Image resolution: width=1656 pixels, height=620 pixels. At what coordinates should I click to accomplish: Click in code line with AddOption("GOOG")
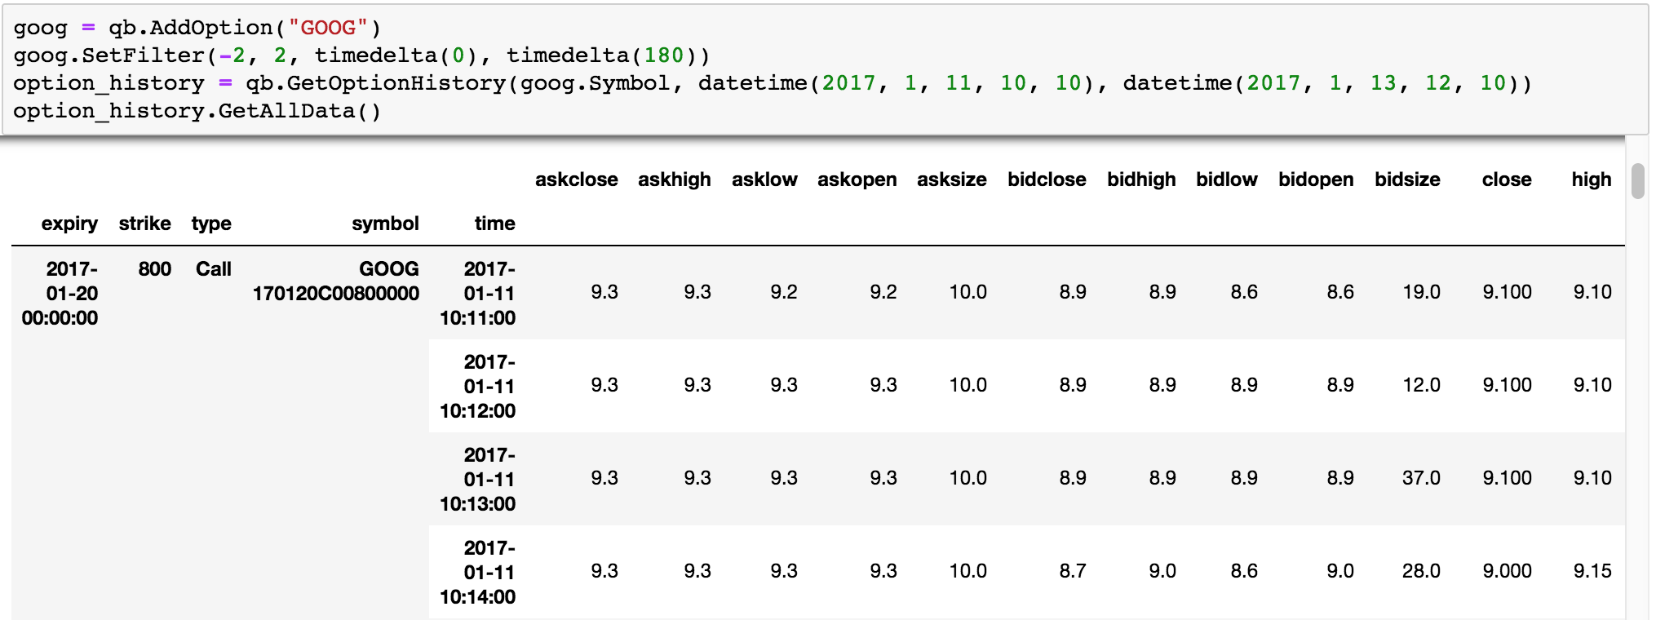click(197, 28)
